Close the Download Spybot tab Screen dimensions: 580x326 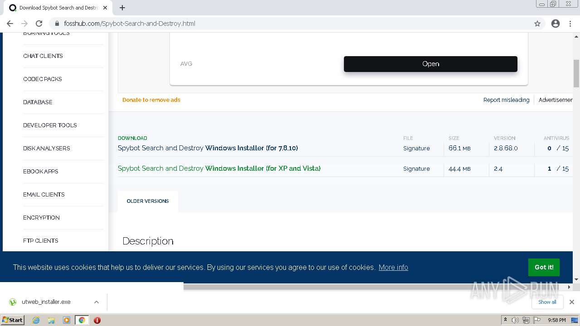105,8
